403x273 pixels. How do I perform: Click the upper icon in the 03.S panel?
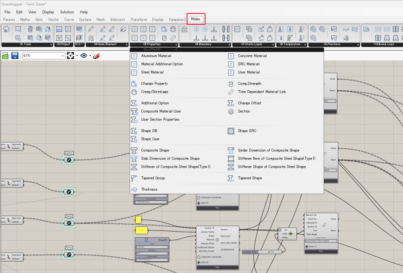[x=79, y=29]
